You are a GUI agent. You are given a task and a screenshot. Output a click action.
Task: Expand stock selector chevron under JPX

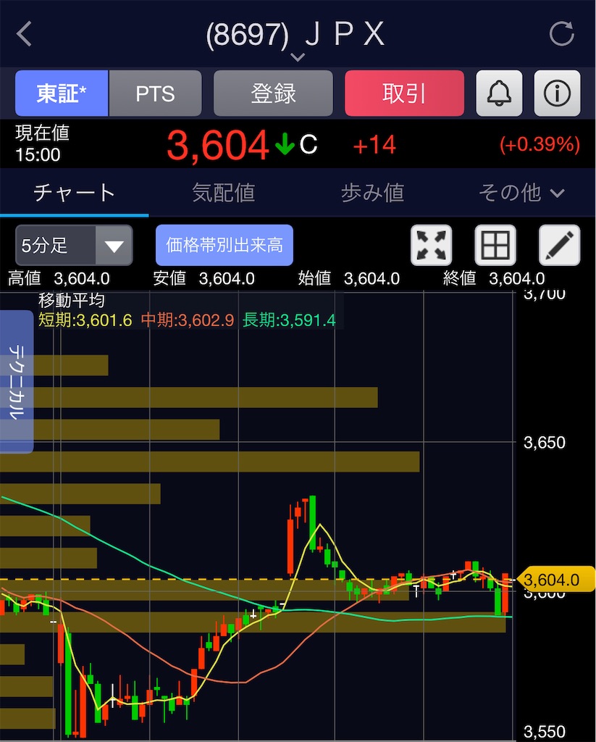(x=298, y=57)
